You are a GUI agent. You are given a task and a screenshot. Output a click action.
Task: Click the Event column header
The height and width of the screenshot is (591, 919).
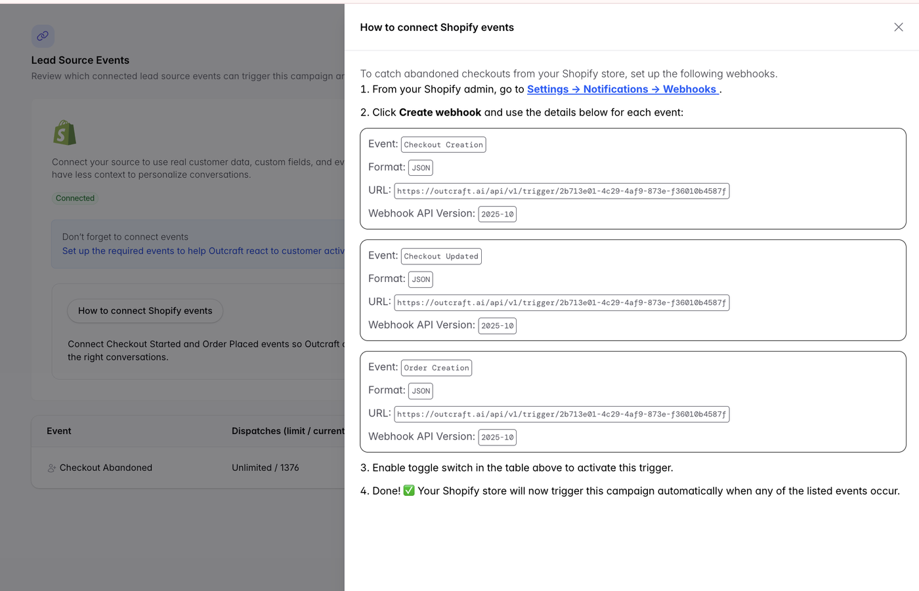click(59, 431)
